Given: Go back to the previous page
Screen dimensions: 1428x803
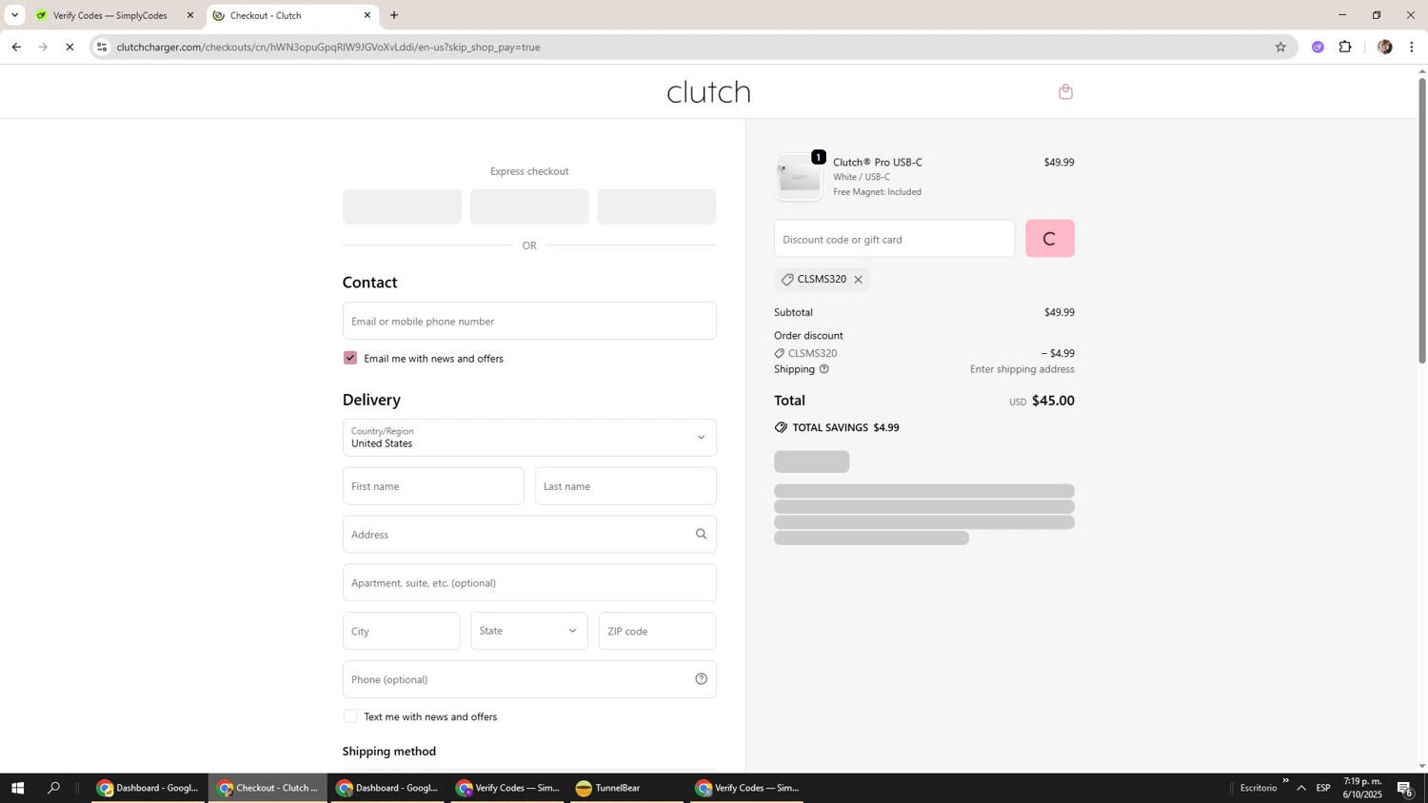Looking at the screenshot, I should pos(16,47).
